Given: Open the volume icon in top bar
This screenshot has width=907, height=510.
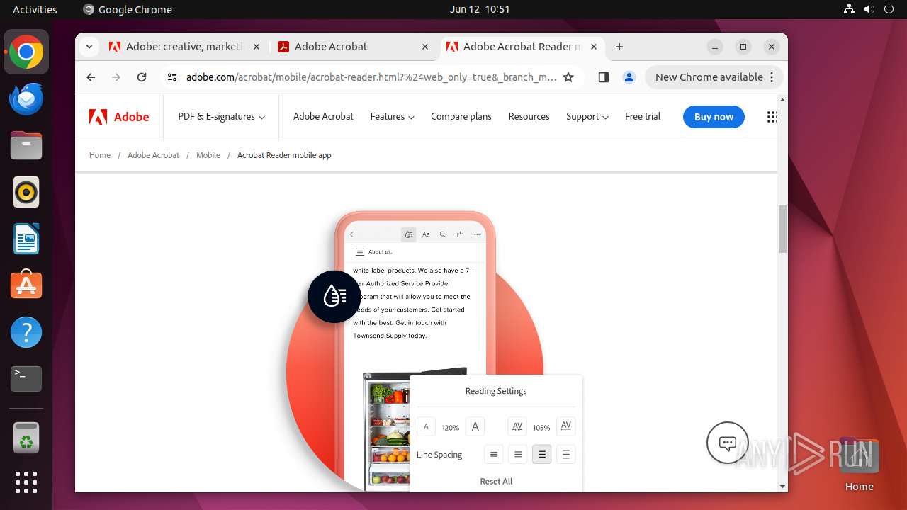Looking at the screenshot, I should (869, 9).
